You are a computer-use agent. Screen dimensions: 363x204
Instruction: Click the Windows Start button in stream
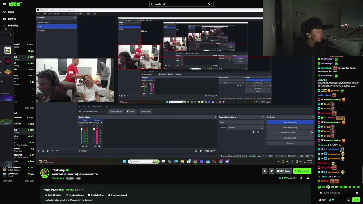pyautogui.click(x=124, y=162)
